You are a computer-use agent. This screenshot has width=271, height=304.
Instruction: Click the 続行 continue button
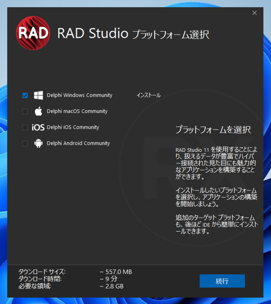tap(222, 281)
